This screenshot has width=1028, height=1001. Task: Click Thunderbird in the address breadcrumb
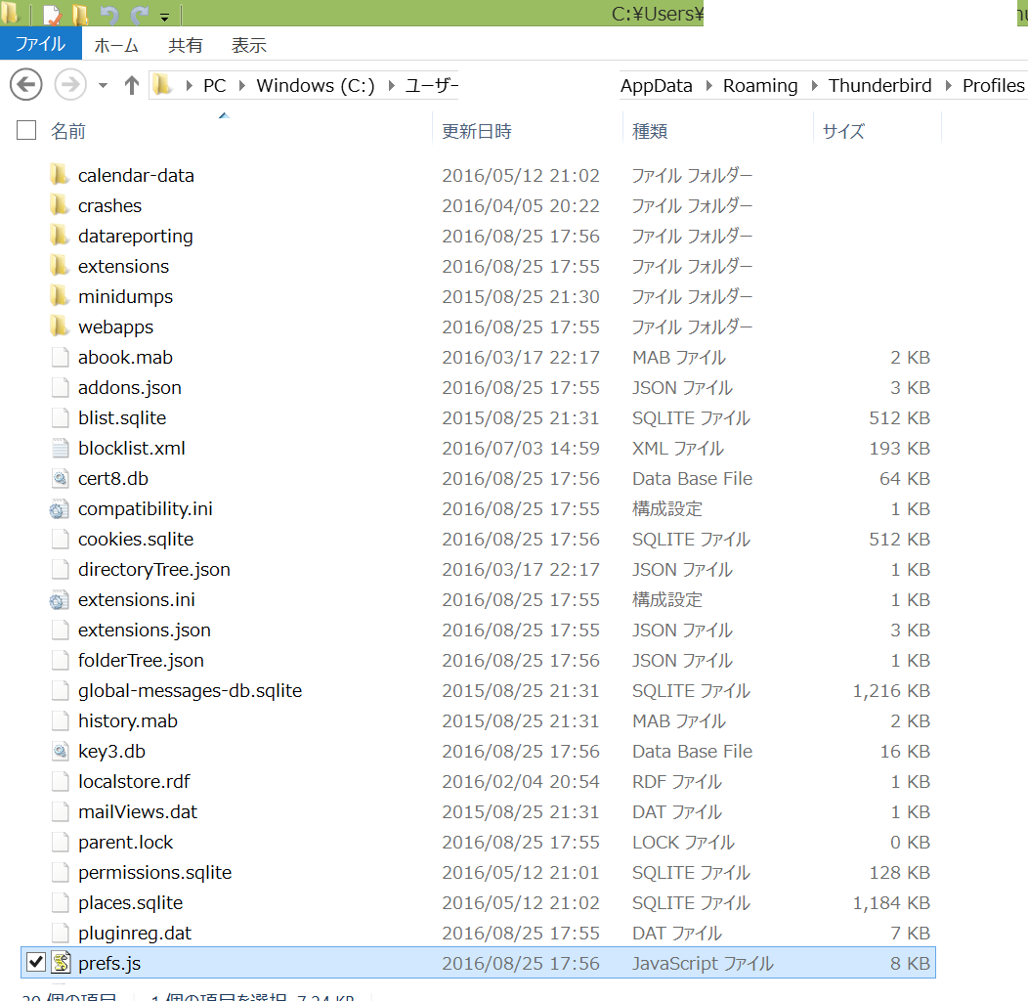pyautogui.click(x=879, y=86)
